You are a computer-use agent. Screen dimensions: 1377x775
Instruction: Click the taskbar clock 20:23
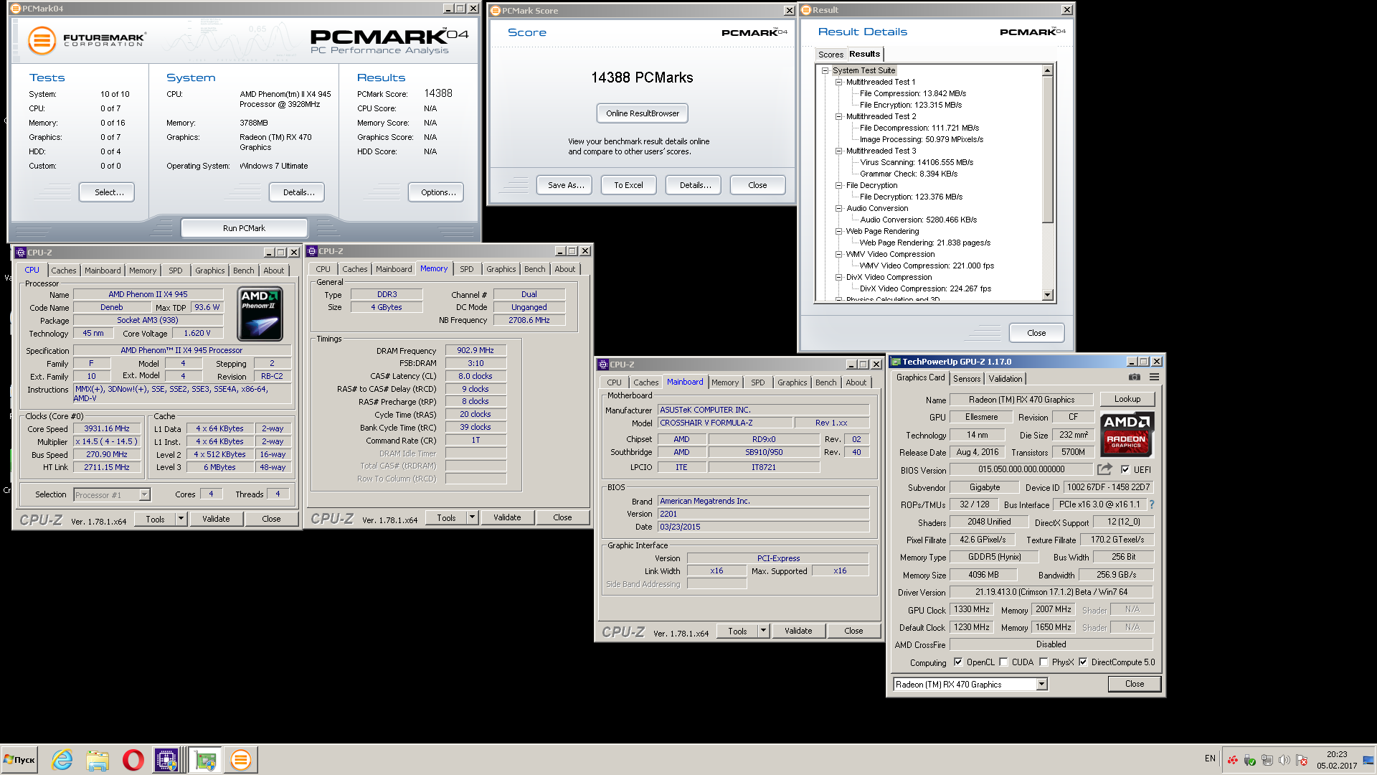tap(1337, 754)
